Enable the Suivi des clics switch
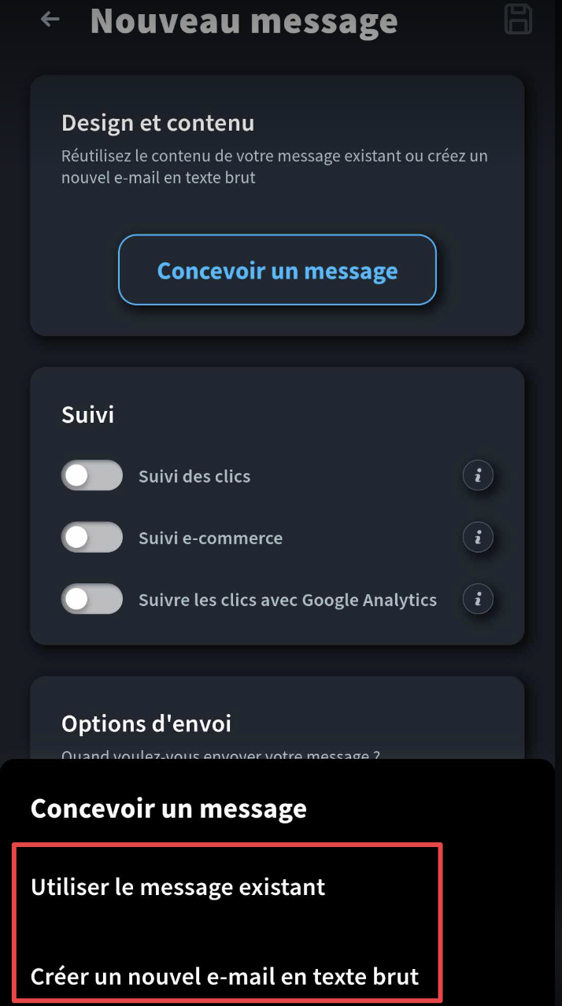562x1006 pixels. pyautogui.click(x=92, y=475)
